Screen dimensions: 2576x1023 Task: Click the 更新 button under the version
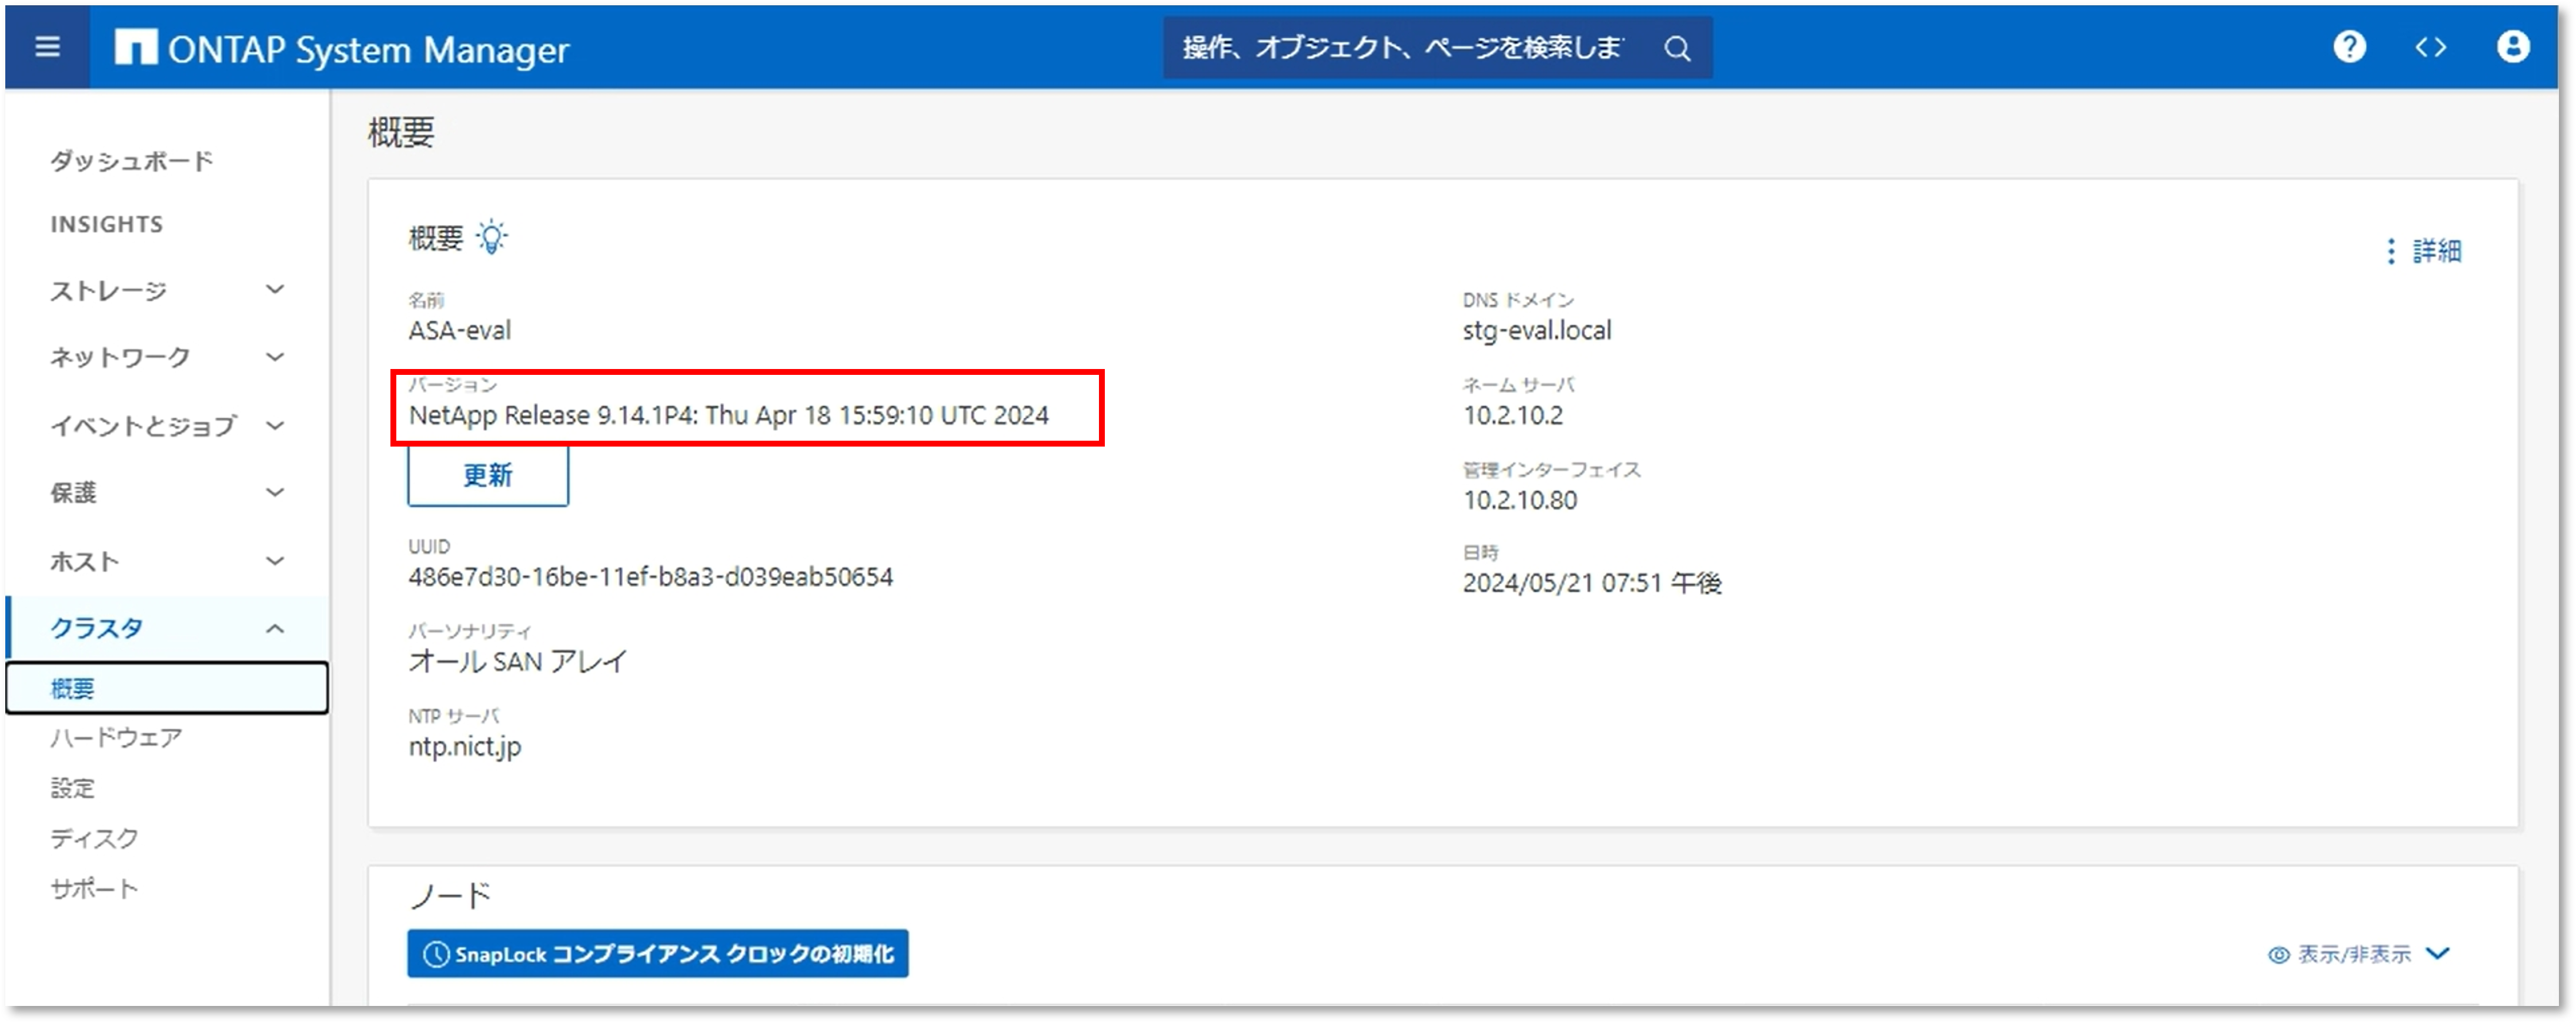(x=488, y=475)
